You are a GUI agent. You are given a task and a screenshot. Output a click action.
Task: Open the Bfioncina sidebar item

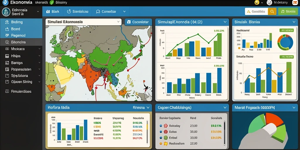21,42
